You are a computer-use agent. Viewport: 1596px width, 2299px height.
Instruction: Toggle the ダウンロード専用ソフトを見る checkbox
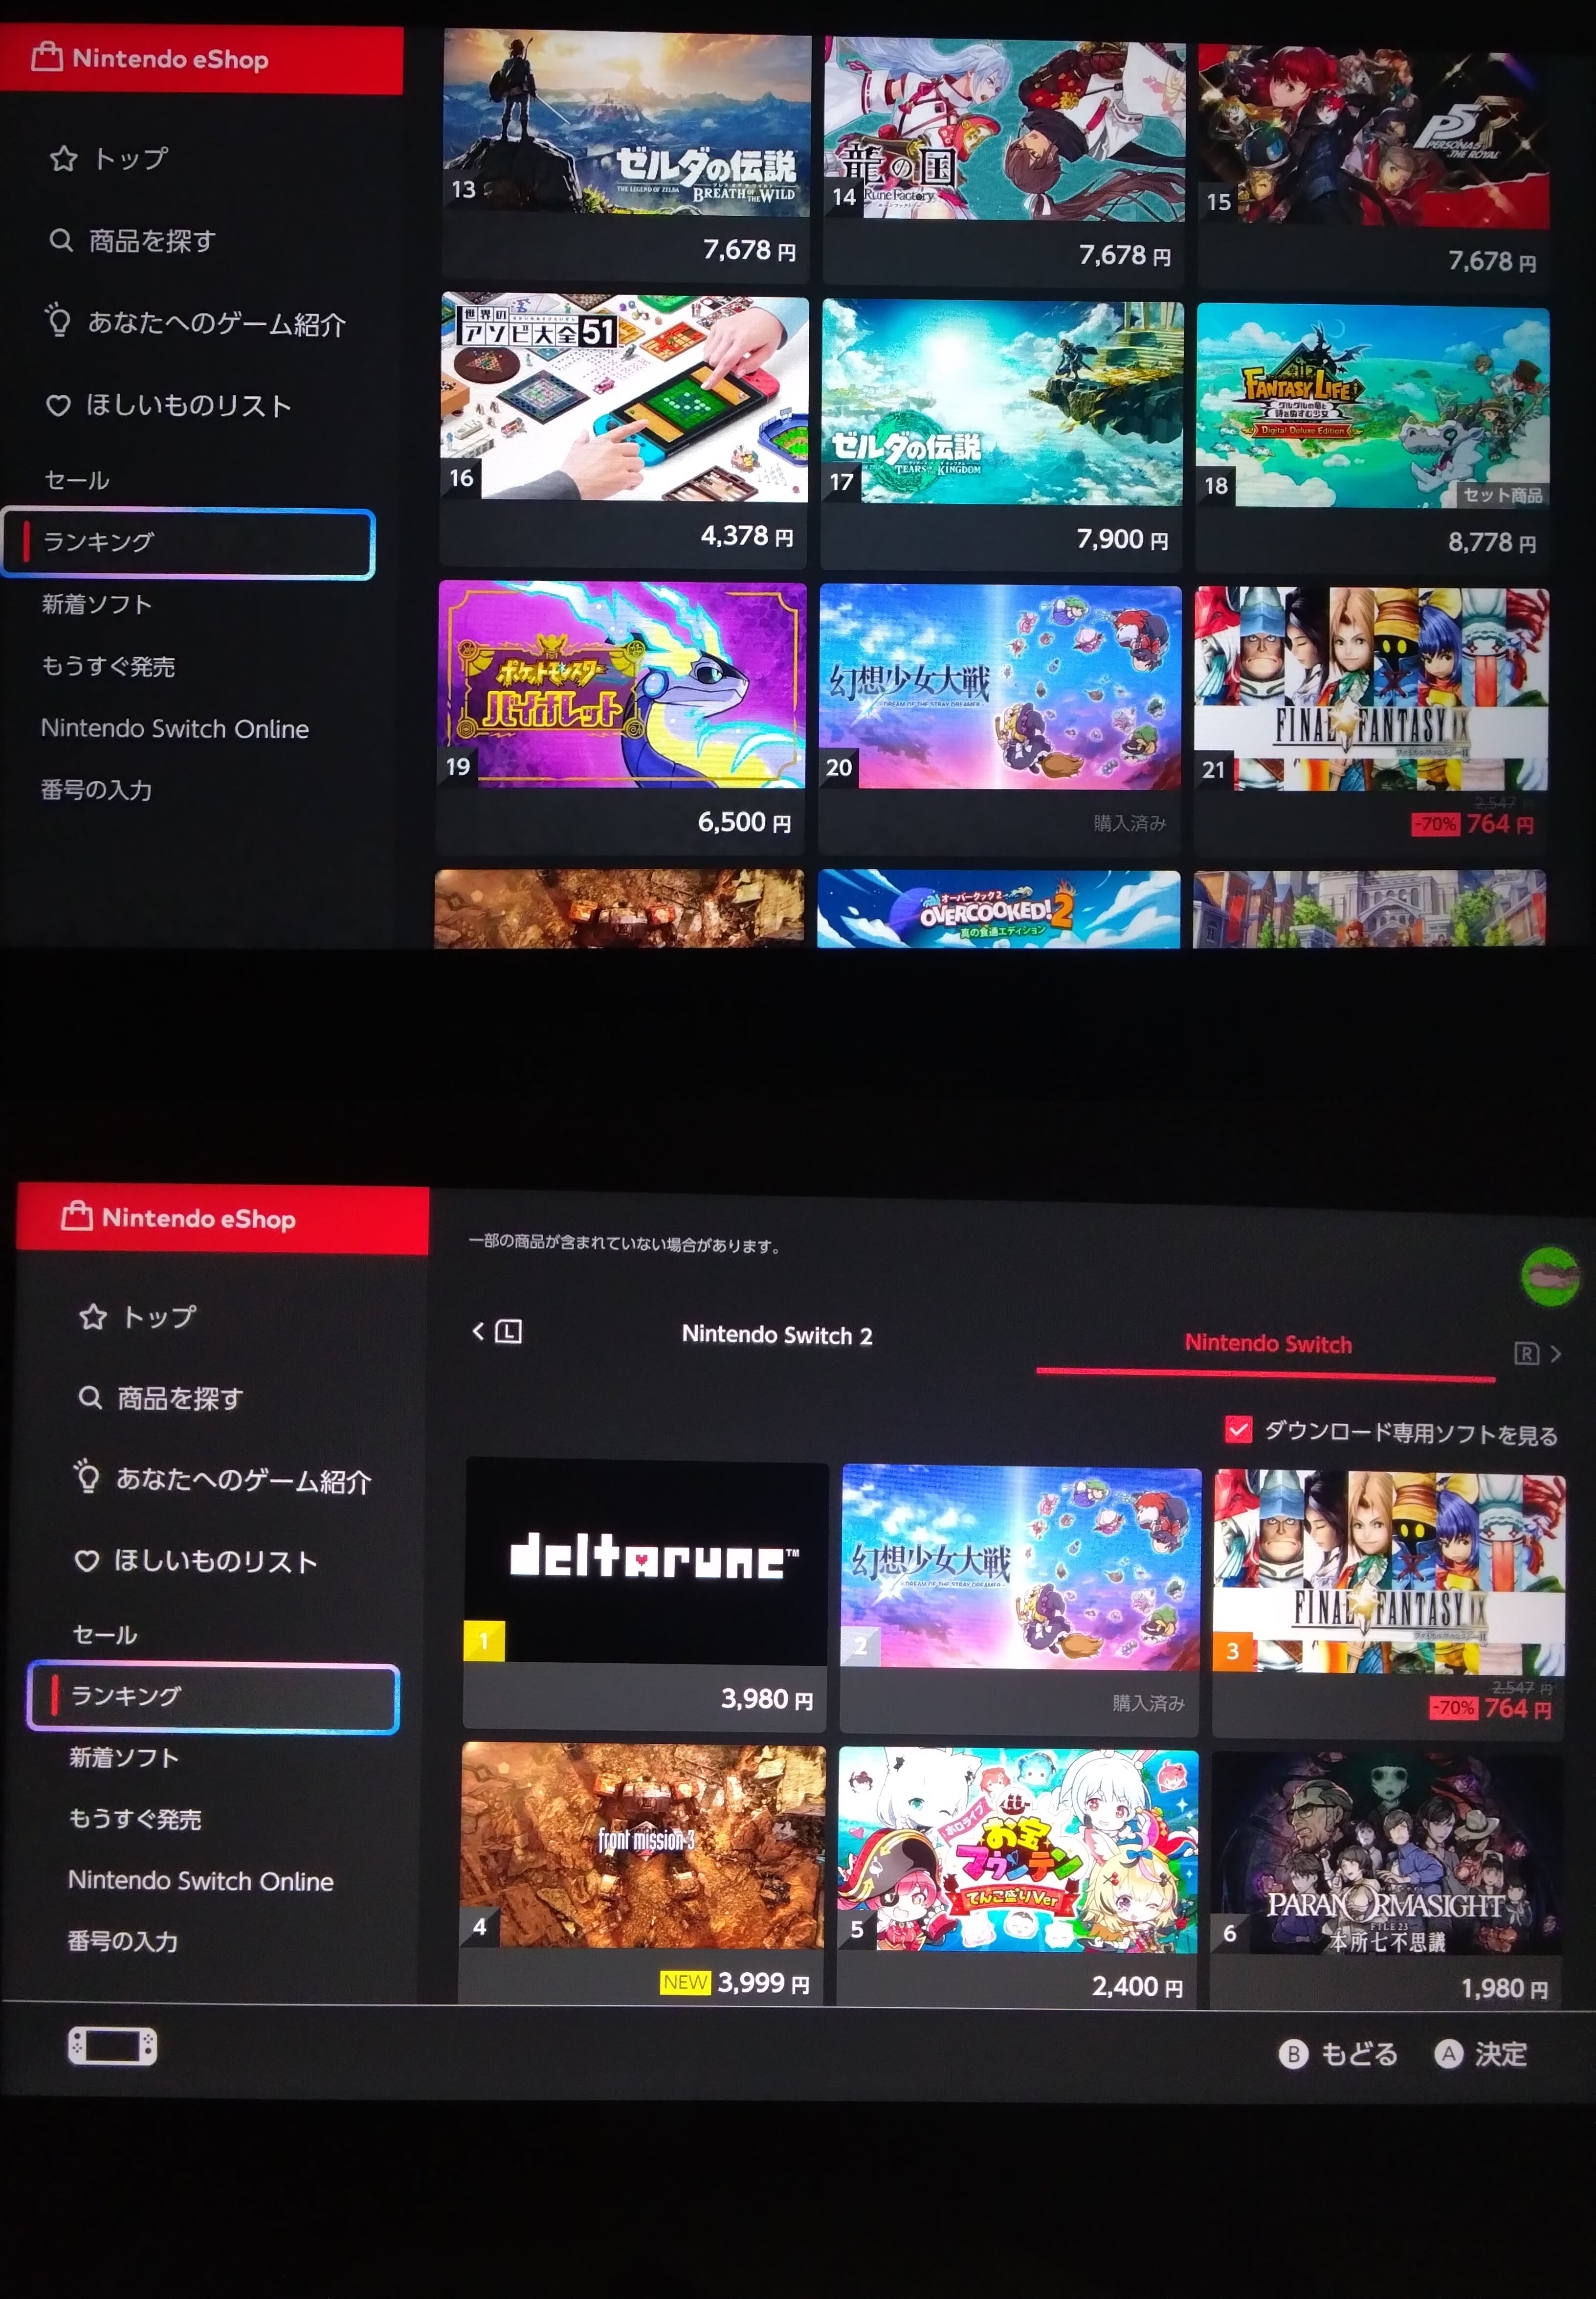pyautogui.click(x=1238, y=1430)
